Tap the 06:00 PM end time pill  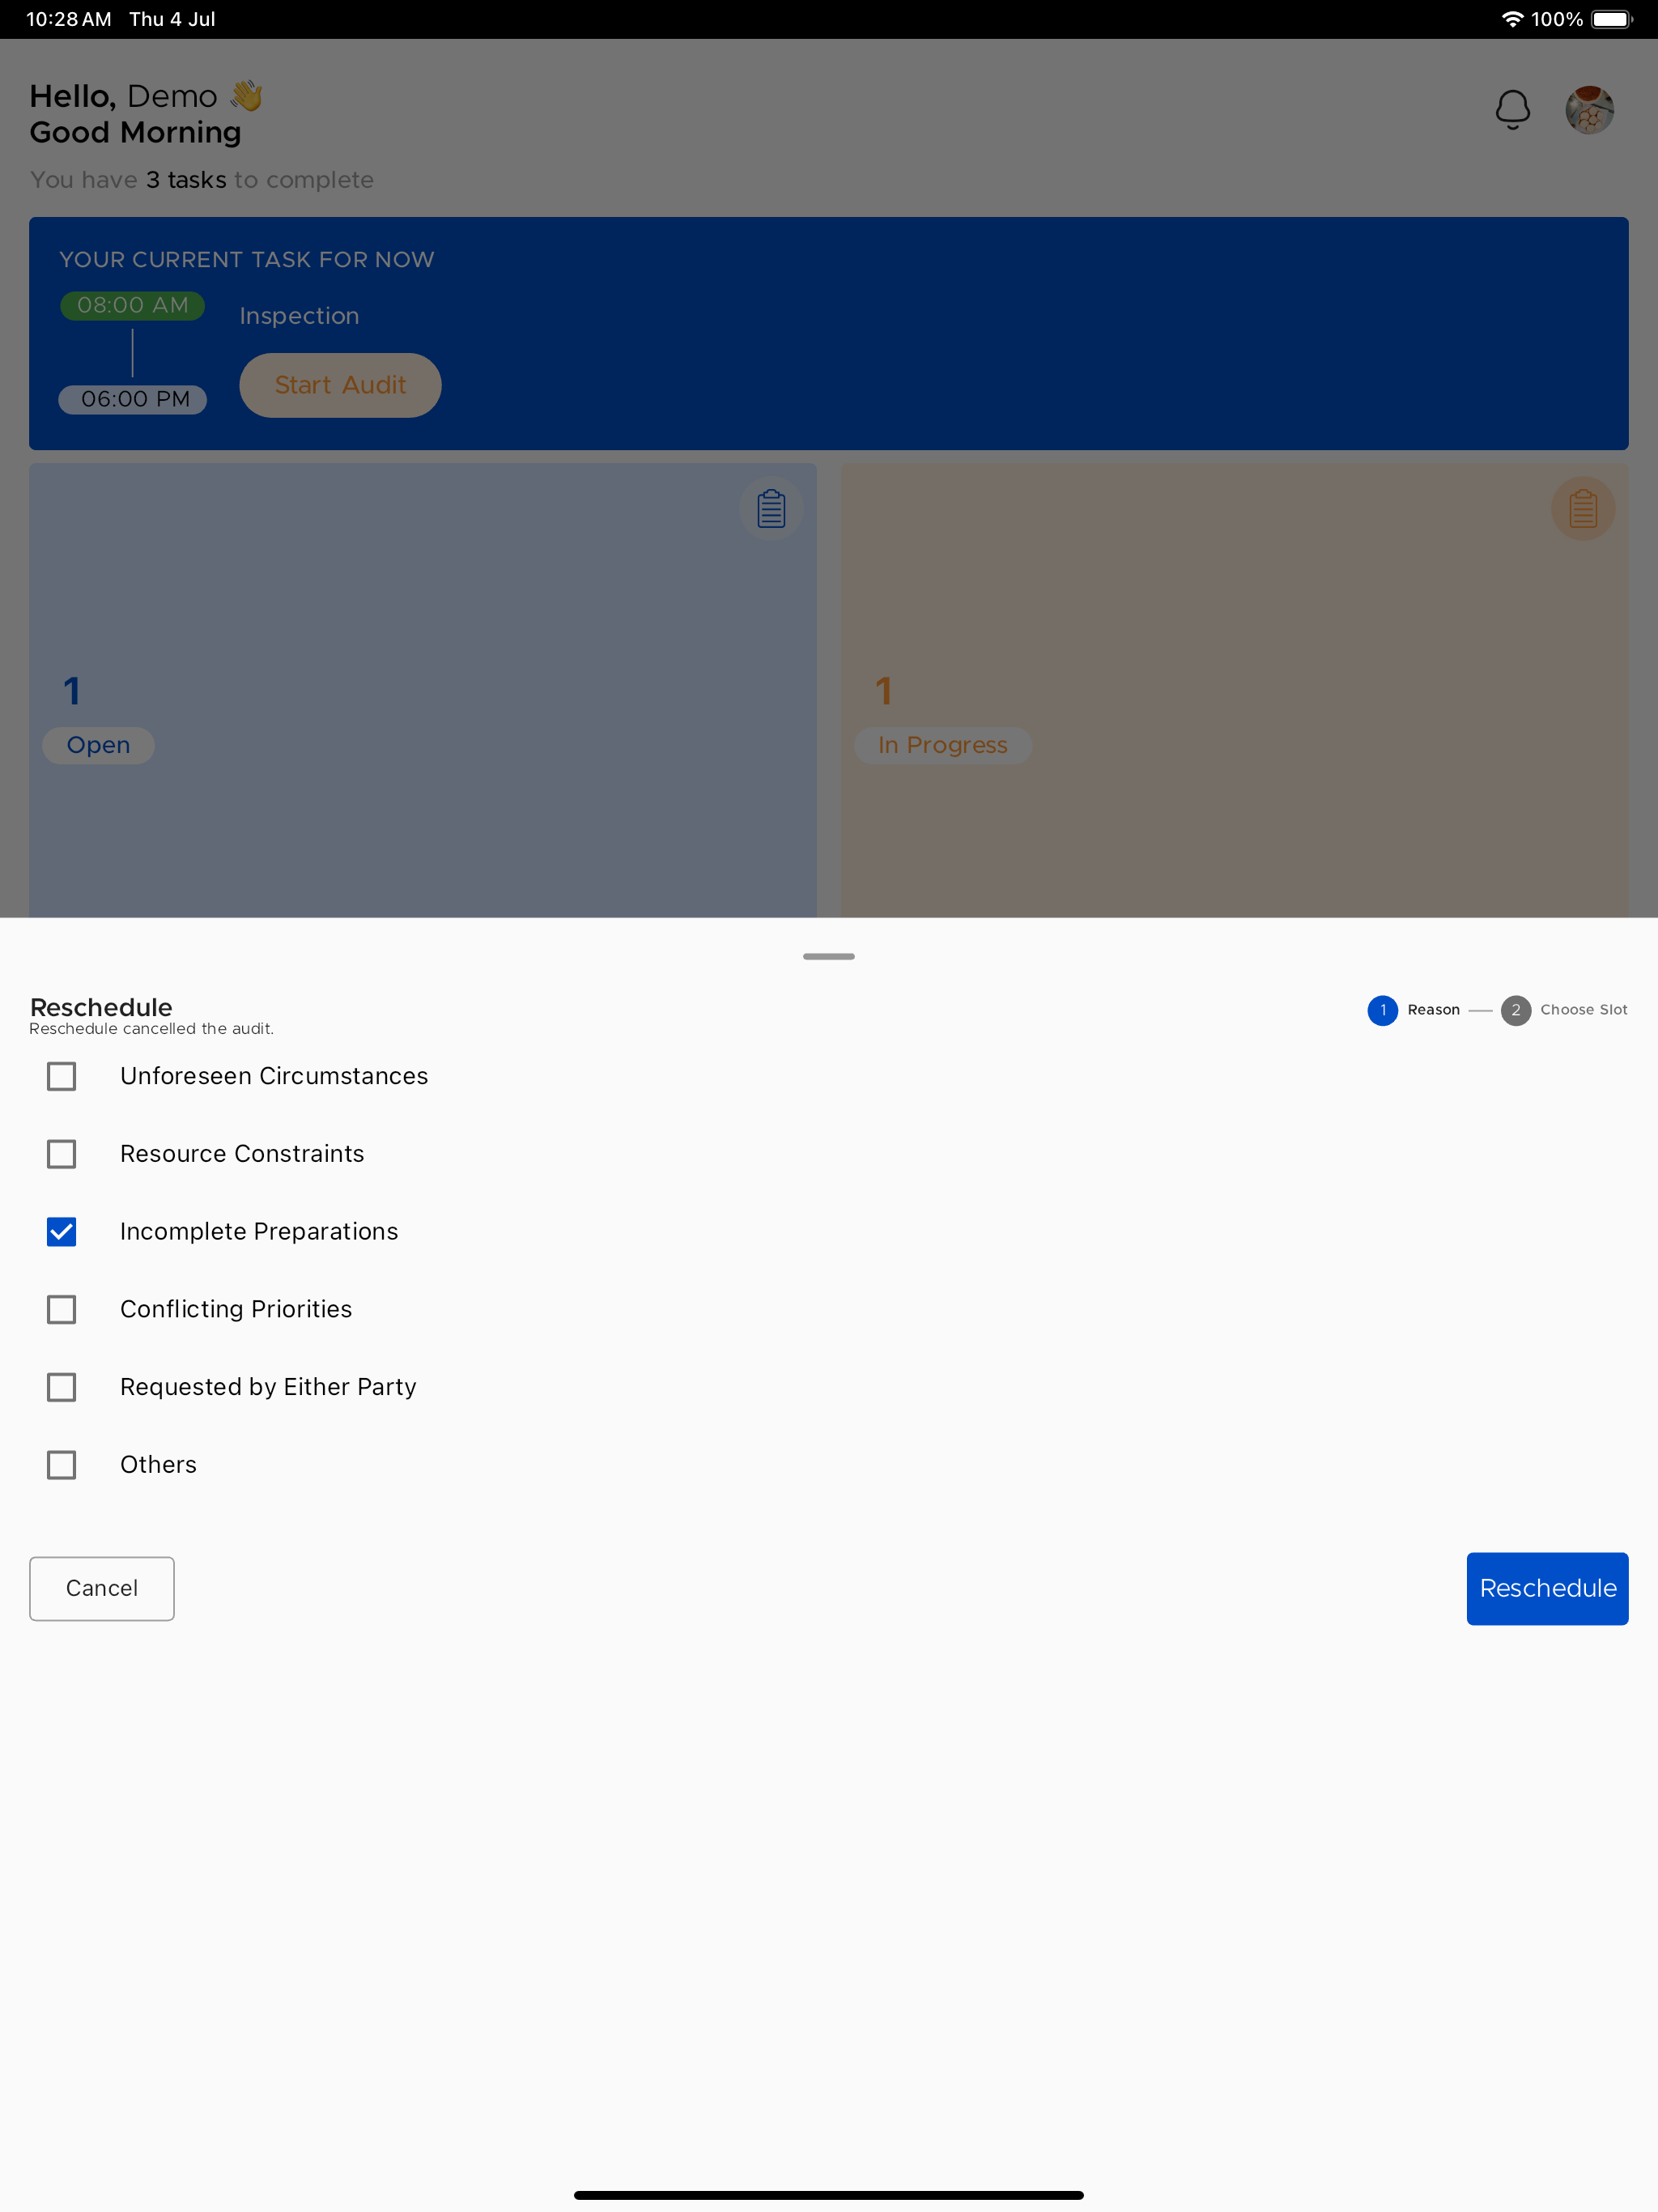[x=133, y=399]
